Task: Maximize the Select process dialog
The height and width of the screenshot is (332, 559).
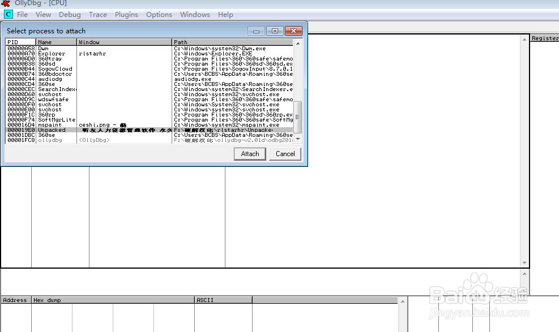Action: point(275,31)
